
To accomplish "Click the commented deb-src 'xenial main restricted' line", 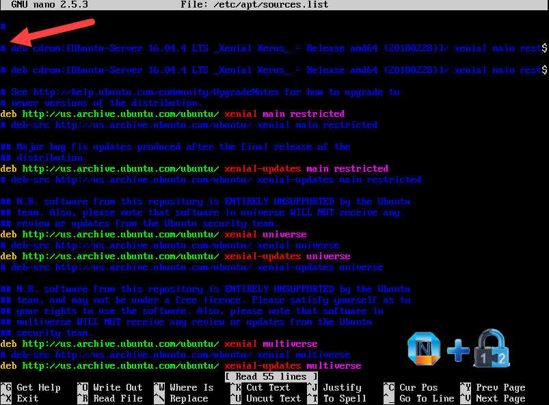I will (x=189, y=125).
